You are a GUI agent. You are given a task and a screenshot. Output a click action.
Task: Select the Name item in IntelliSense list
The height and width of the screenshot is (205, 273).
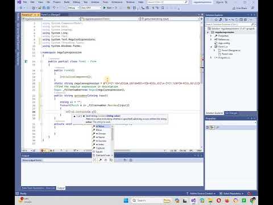102,137
